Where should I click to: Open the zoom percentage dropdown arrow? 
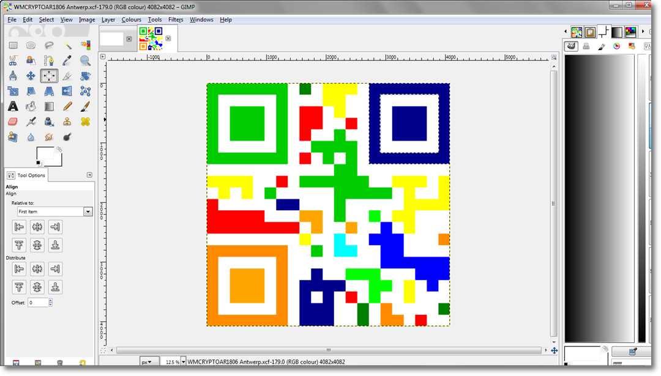click(x=184, y=362)
